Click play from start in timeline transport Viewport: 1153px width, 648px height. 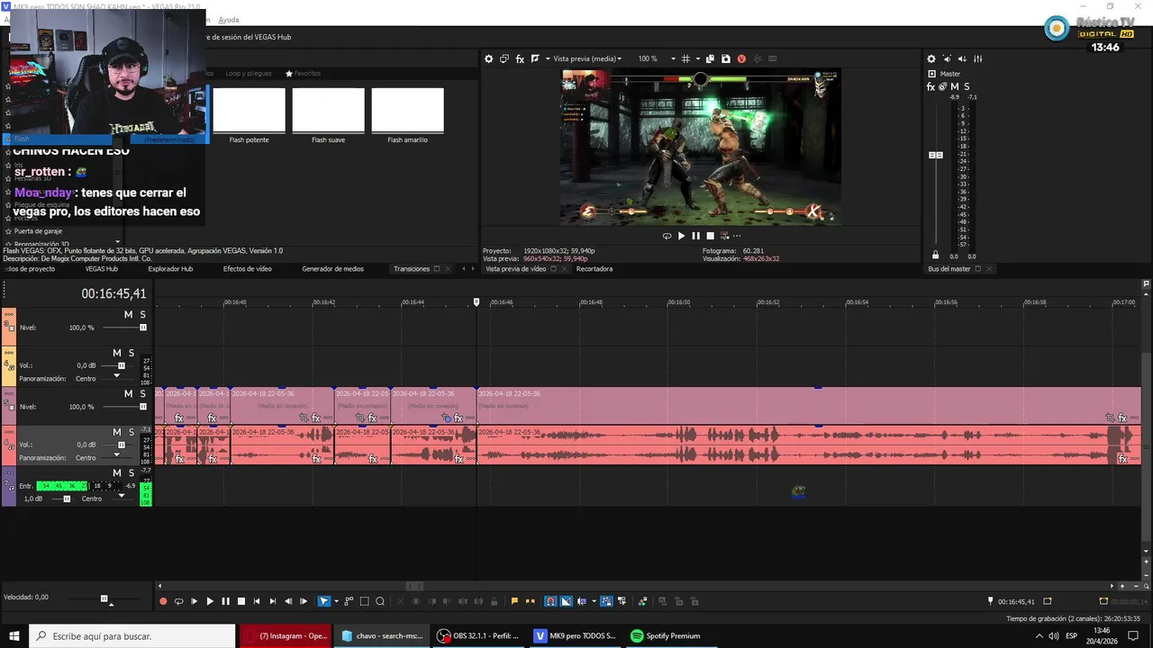point(194,601)
